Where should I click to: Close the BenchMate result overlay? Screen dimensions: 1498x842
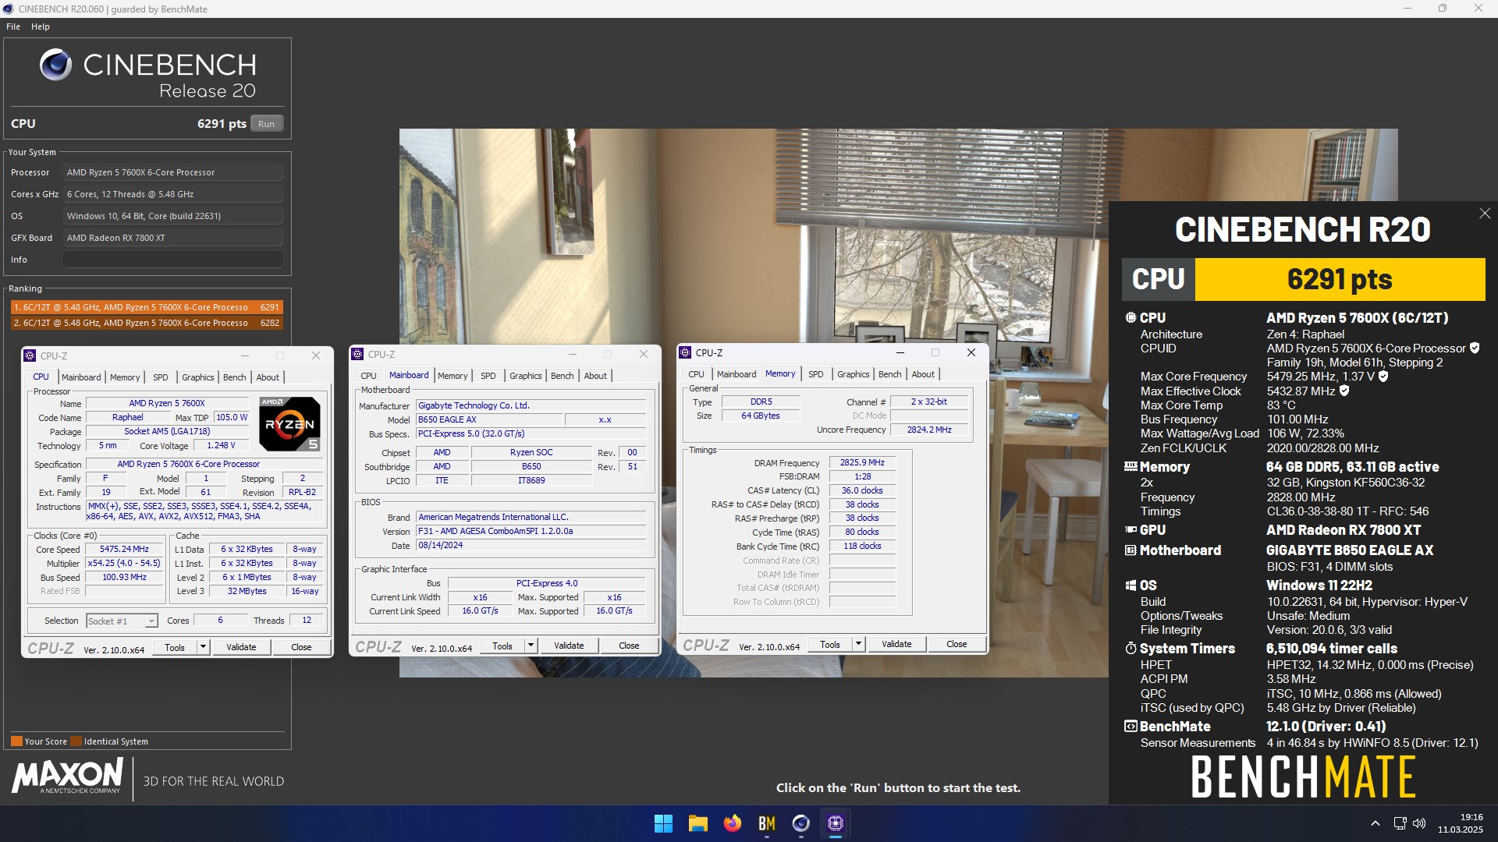[x=1485, y=213]
